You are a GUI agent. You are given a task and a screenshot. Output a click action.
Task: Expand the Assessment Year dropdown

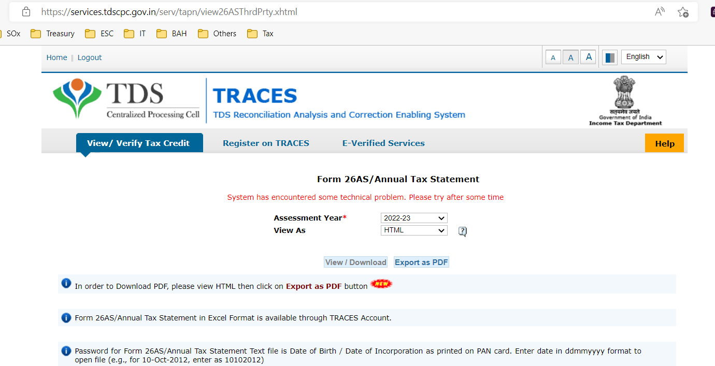pyautogui.click(x=413, y=218)
